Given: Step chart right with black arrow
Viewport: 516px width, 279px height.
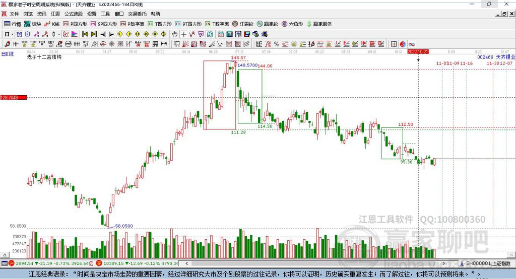Looking at the screenshot, I should coord(111,34).
